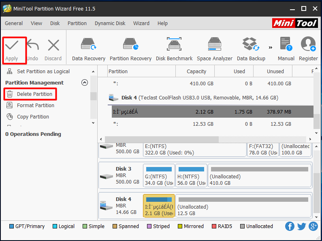Click partition list horizontal scroll left arrow

101,139
